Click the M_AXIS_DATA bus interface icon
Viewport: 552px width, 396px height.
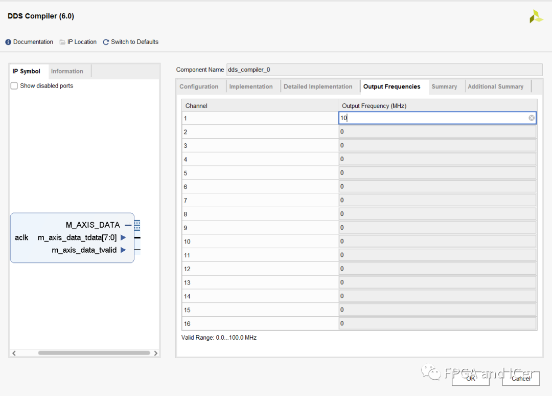[x=137, y=225]
